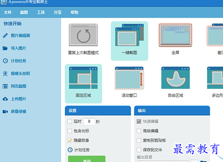Enable the 复制到剪贴板 checkbox
Screen dimensions: 223x162
click(139, 140)
